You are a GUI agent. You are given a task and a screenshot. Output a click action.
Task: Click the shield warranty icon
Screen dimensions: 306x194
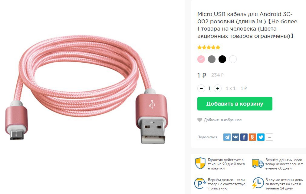point(200,163)
